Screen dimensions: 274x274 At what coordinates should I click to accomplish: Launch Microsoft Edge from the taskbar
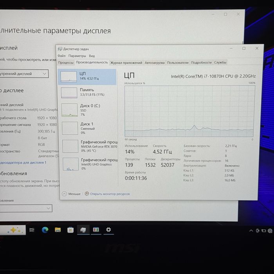click(x=45, y=230)
